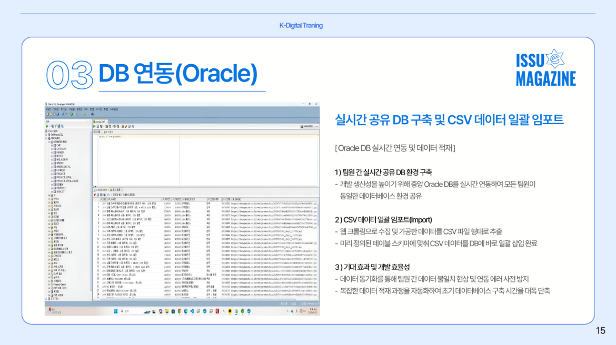This screenshot has height=345, width=616.
Task: Open the Windows Start menu
Action: [116, 311]
